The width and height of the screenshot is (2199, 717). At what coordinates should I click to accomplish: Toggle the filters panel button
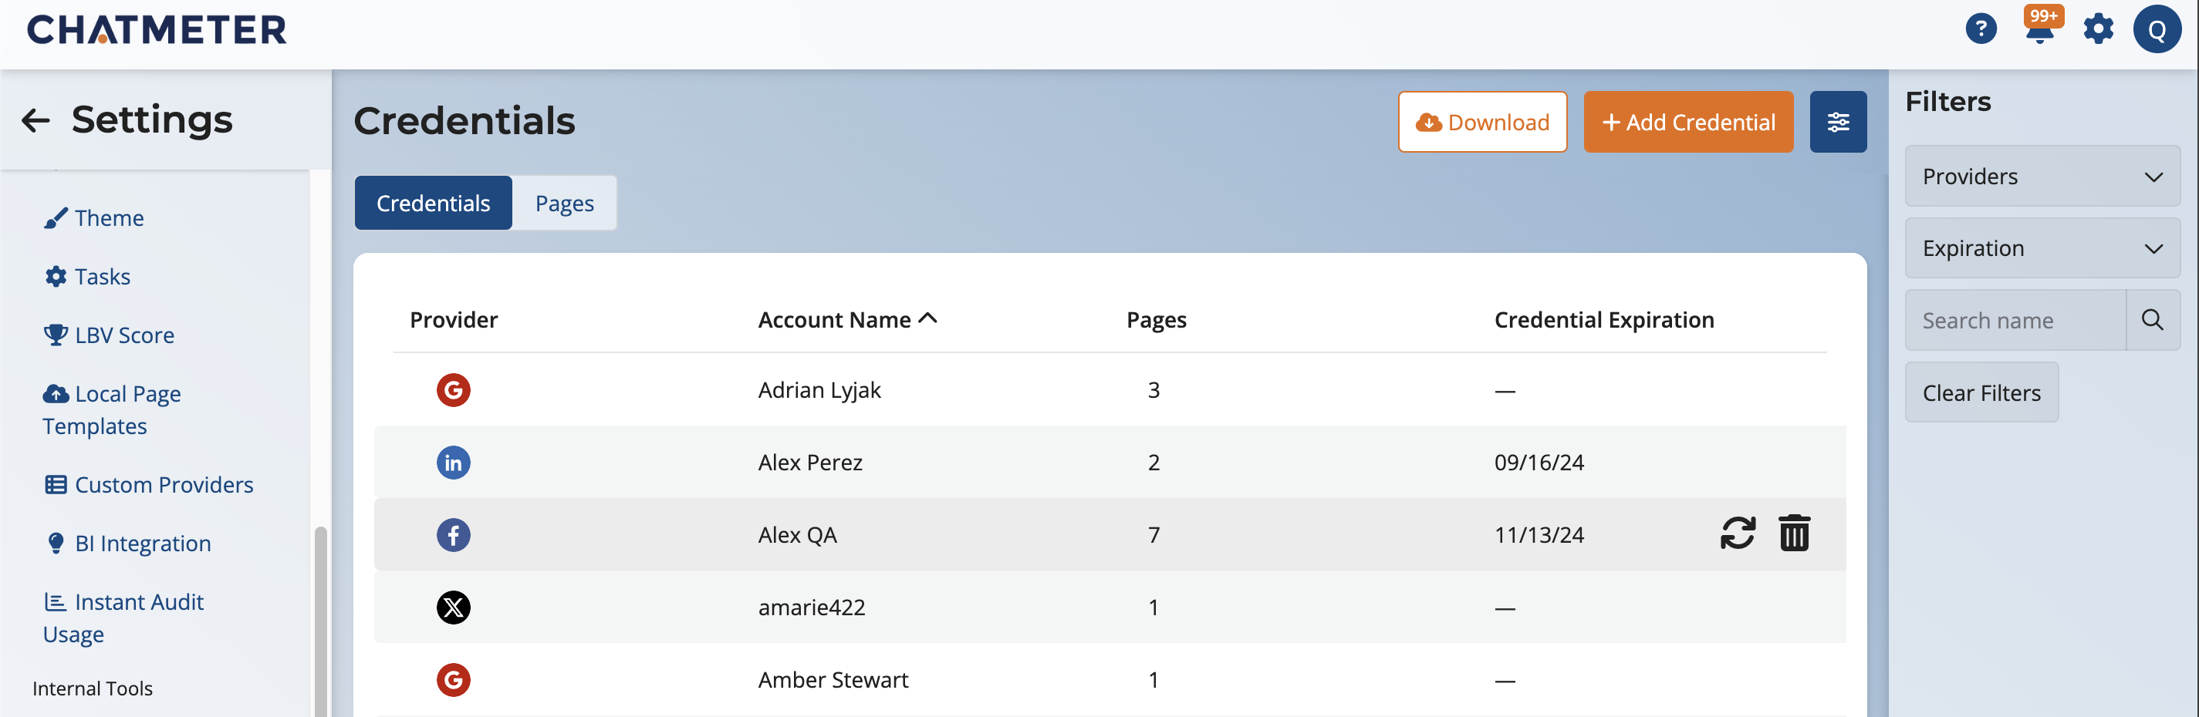point(1837,122)
